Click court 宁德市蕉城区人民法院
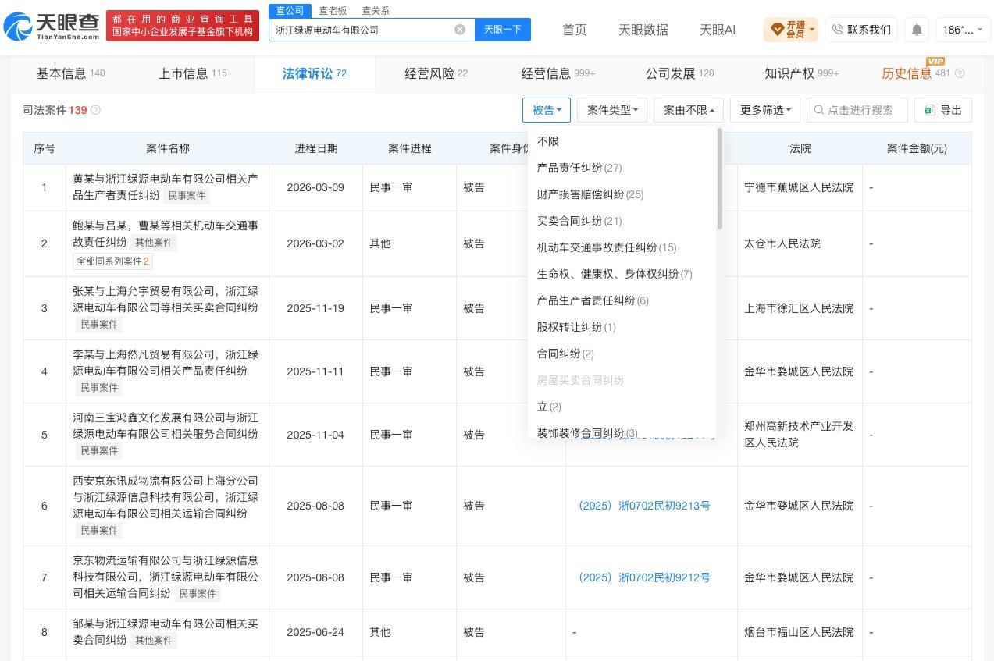This screenshot has width=994, height=661. (799, 187)
